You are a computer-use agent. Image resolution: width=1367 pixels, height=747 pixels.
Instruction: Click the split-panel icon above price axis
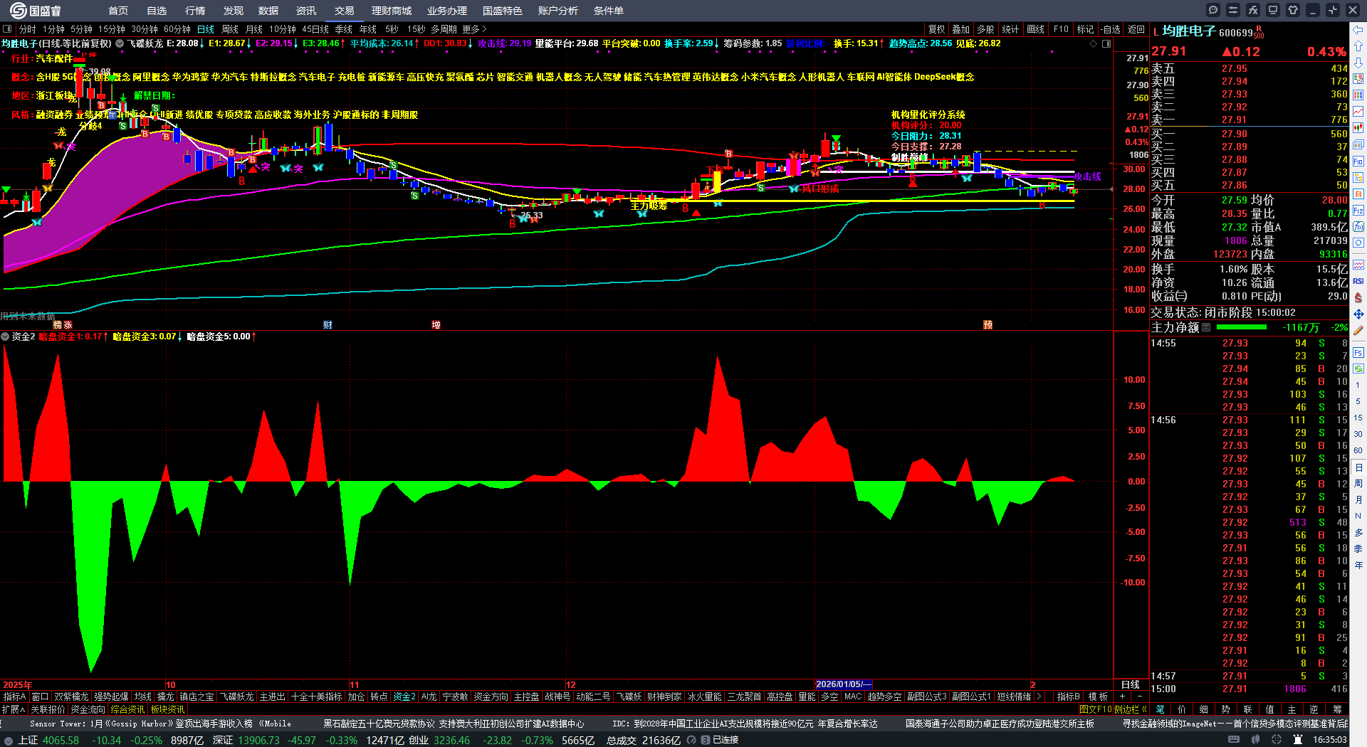click(x=1106, y=43)
